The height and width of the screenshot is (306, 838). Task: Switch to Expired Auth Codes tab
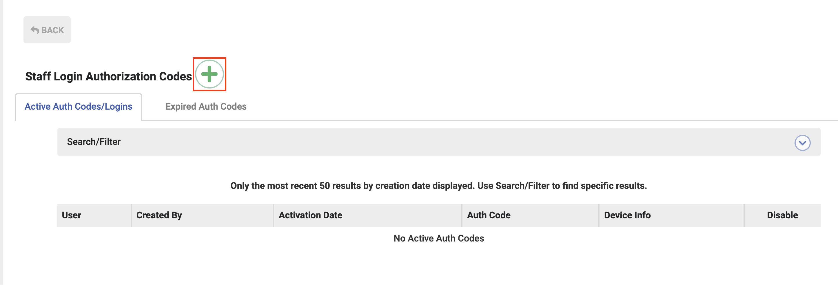206,106
